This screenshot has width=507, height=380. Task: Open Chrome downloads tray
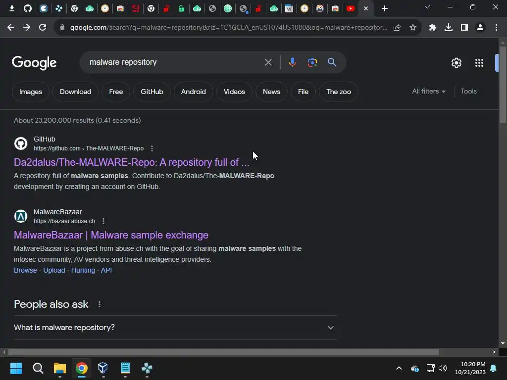[x=449, y=28]
